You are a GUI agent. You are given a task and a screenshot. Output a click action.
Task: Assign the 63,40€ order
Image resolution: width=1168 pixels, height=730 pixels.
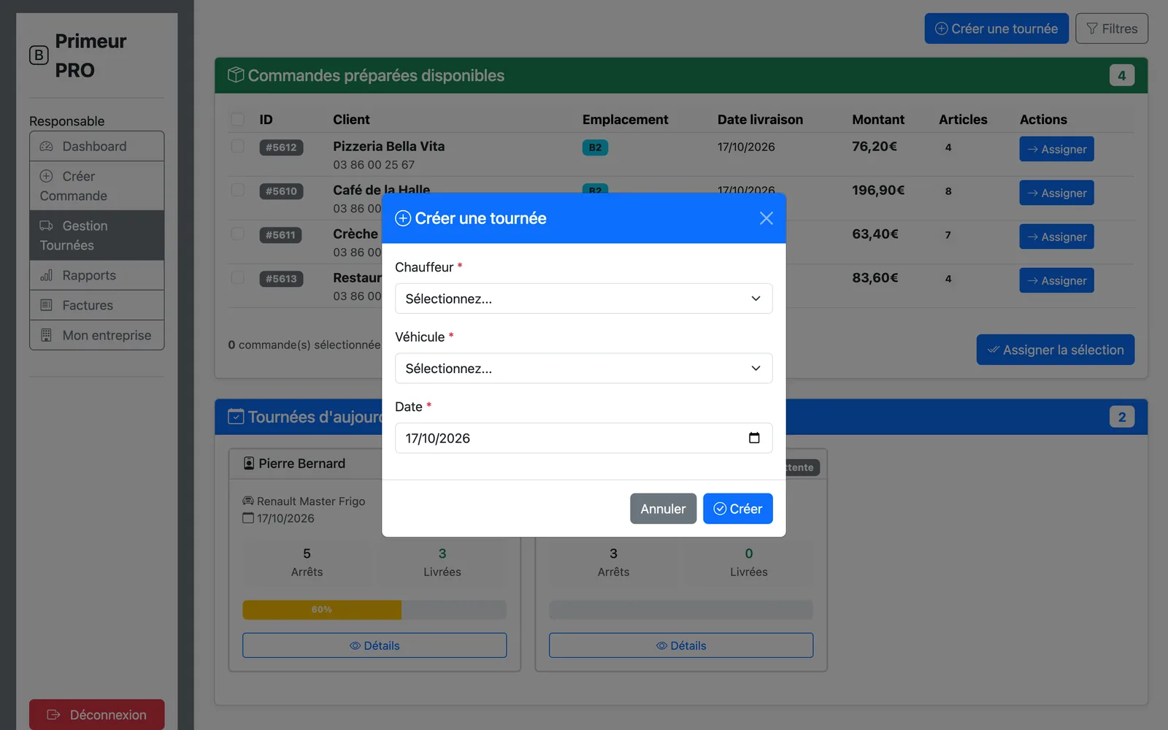pyautogui.click(x=1056, y=237)
